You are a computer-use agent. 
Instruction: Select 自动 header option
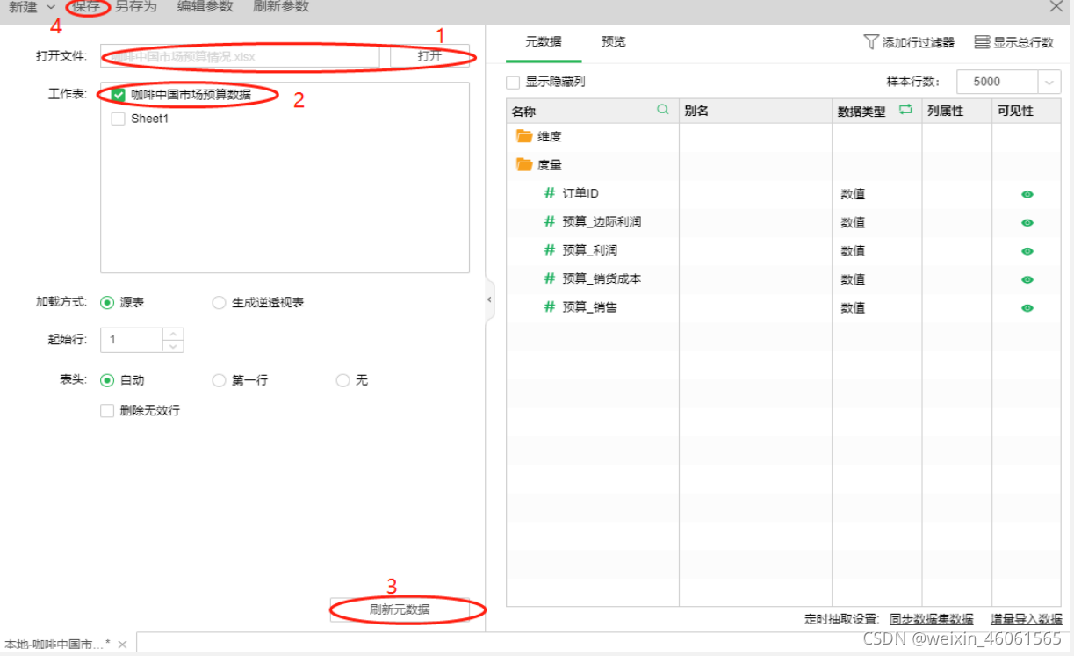pyautogui.click(x=108, y=380)
